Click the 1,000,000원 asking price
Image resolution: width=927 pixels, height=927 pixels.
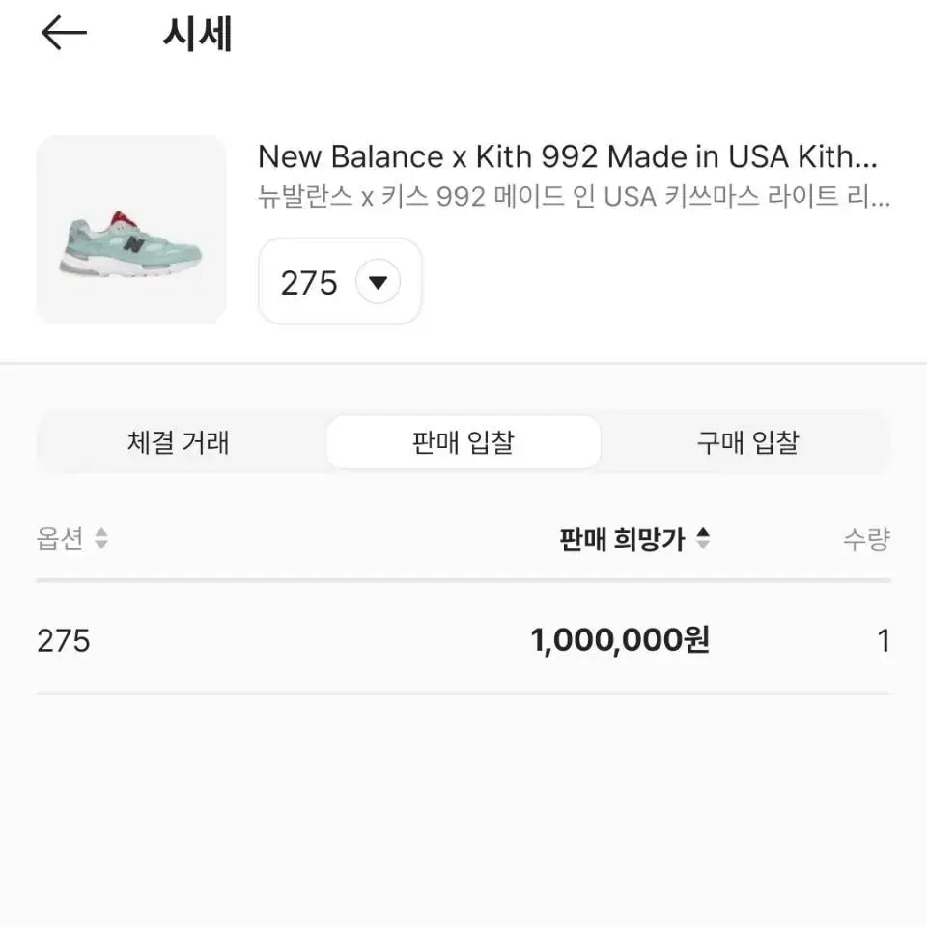pos(620,640)
